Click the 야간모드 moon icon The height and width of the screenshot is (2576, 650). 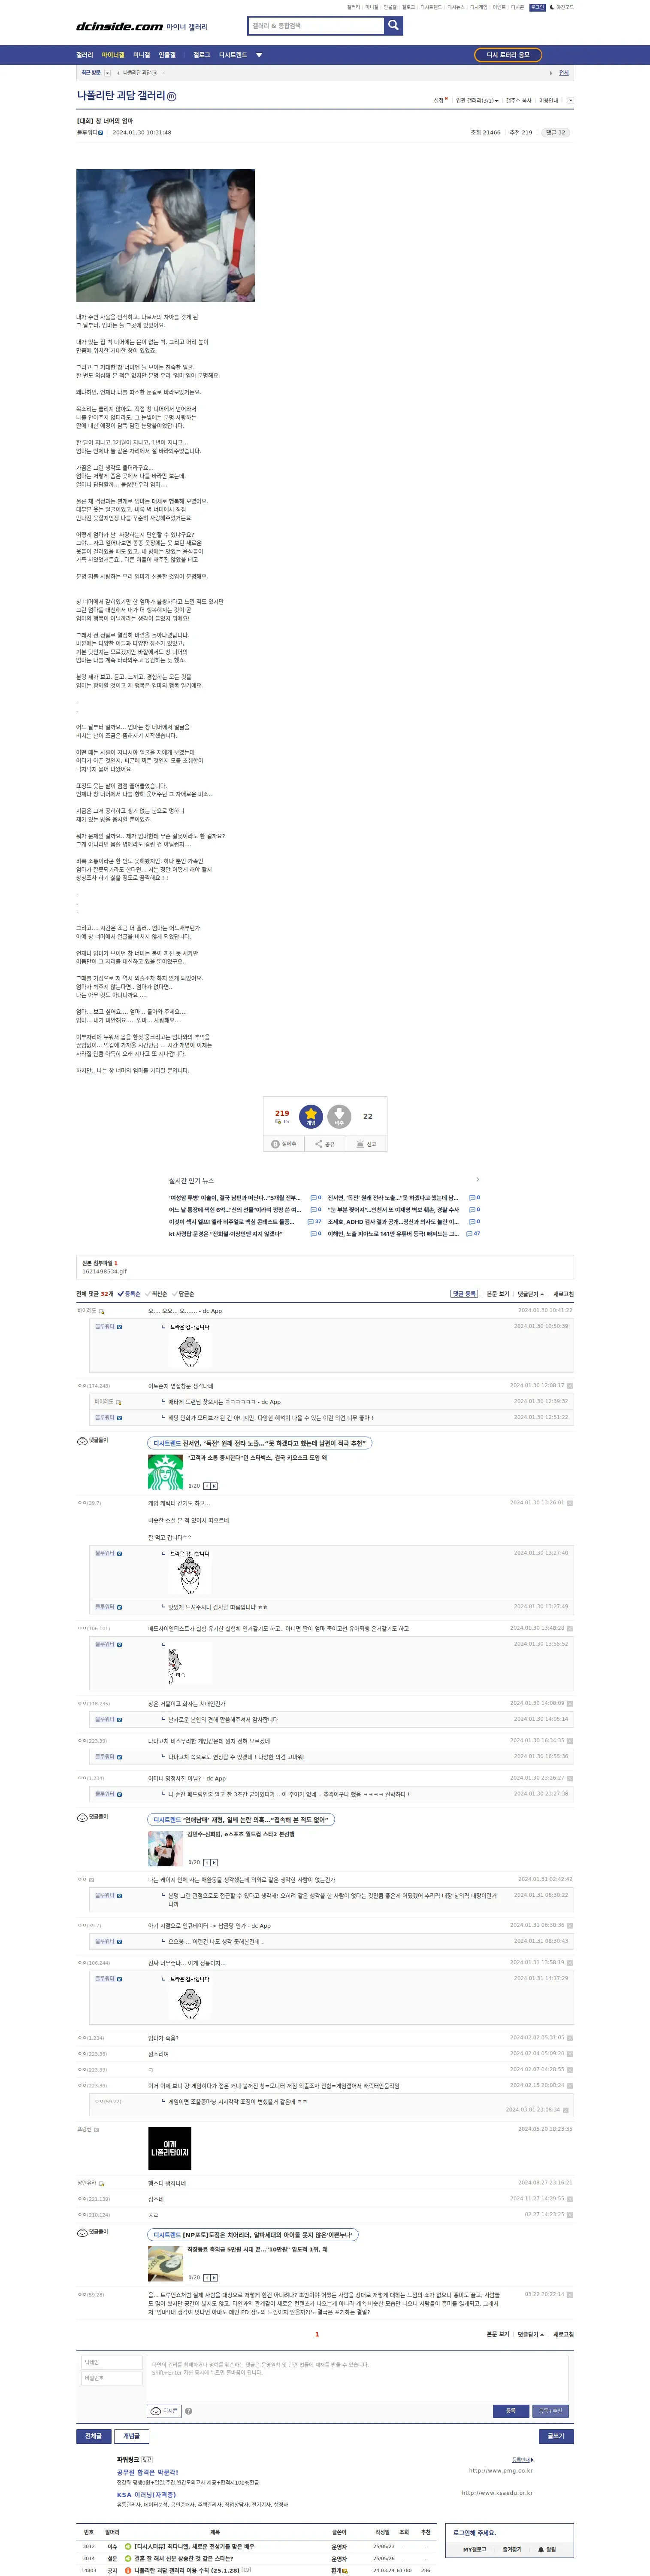point(552,7)
